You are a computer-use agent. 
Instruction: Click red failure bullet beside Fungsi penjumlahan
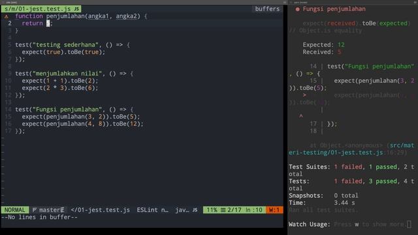tap(298, 9)
